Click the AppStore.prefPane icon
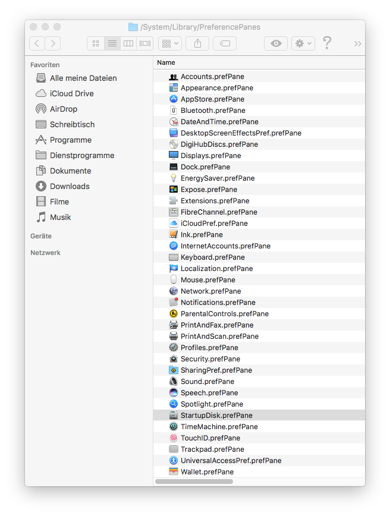The image size is (390, 516). (174, 99)
